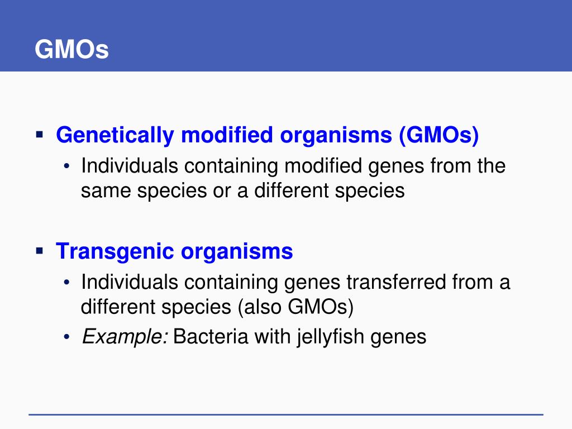This screenshot has height=429, width=572.
Task: Click the round bullet before Individuals containing modified genes
Action: coord(66,166)
